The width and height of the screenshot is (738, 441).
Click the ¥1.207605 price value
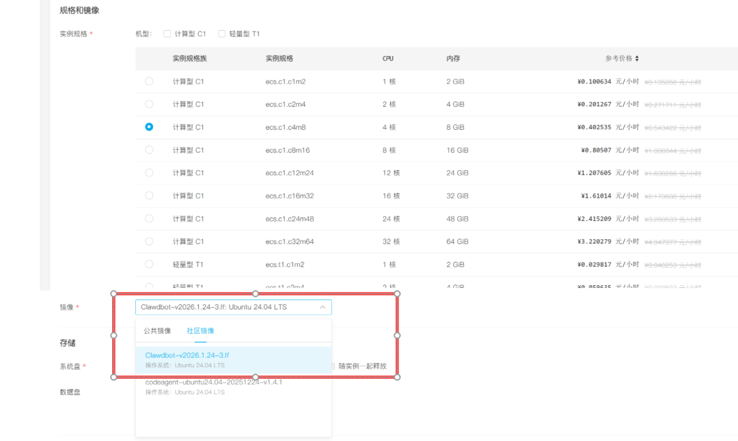pos(594,173)
